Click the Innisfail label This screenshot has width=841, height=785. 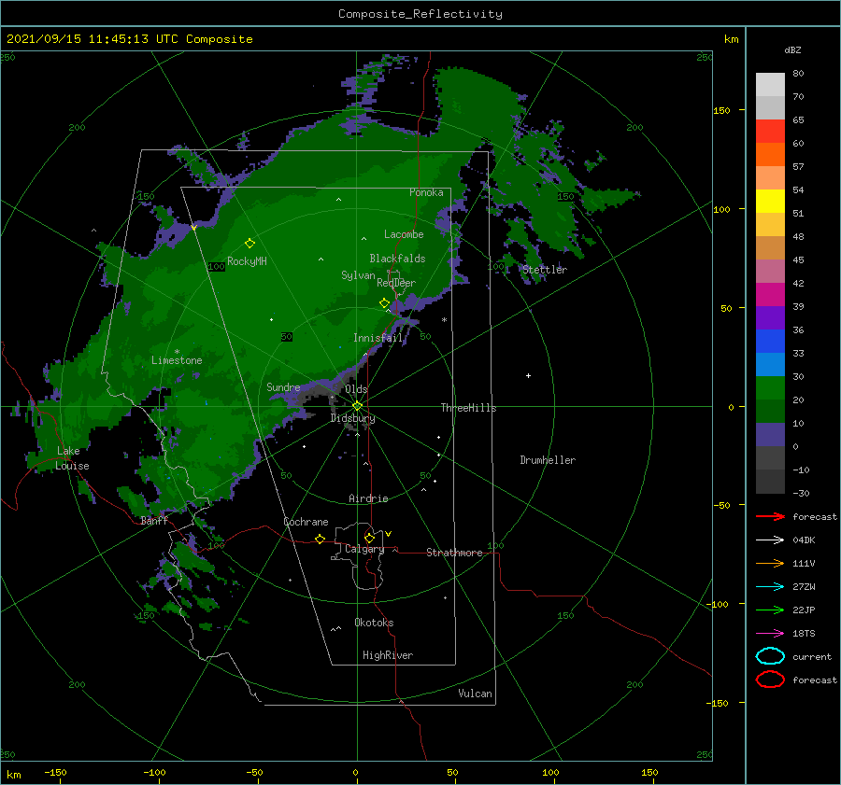tap(378, 338)
